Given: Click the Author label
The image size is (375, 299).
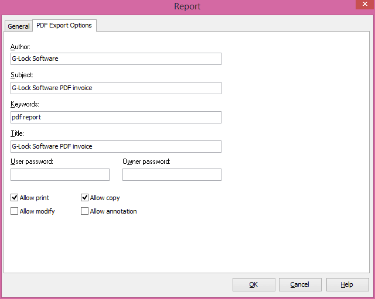Looking at the screenshot, I should pos(21,47).
